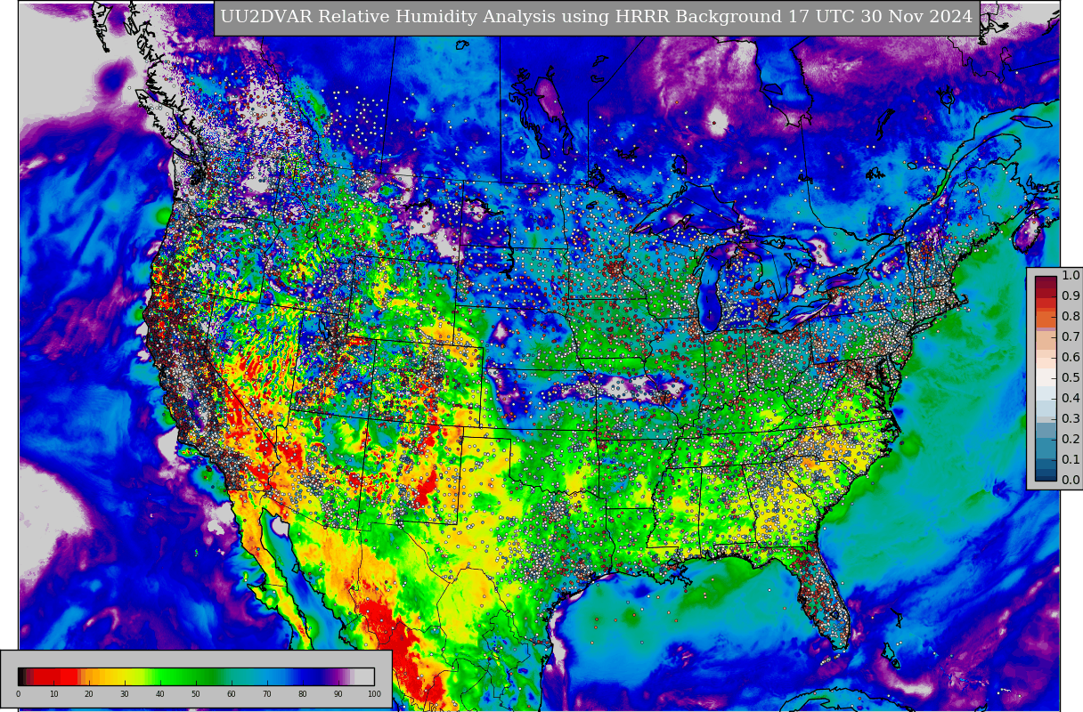The height and width of the screenshot is (712, 1083).
Task: Click the map title beginning 'UU2DVAR Relative Humidity Analysis'
Action: click(x=597, y=17)
